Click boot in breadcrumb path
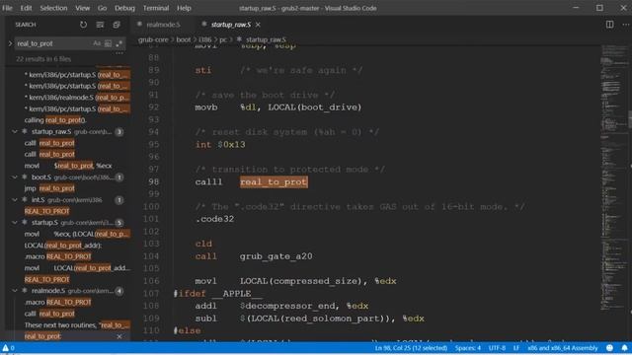The image size is (632, 355). pyautogui.click(x=184, y=39)
